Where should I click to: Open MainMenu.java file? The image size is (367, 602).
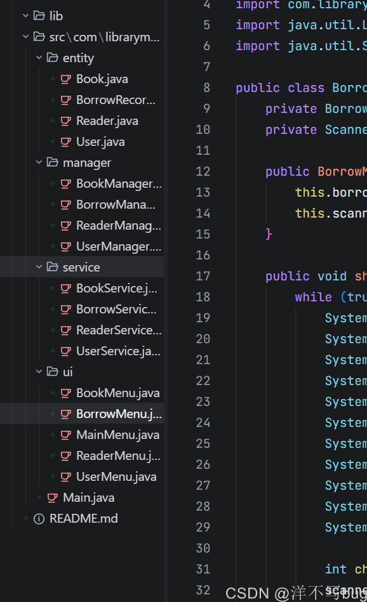point(118,435)
